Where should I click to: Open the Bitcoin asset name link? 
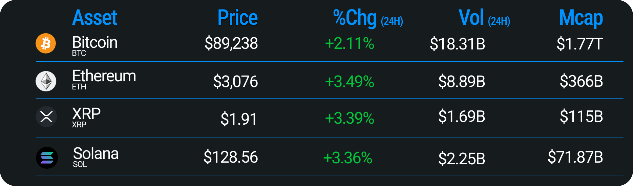[95, 43]
